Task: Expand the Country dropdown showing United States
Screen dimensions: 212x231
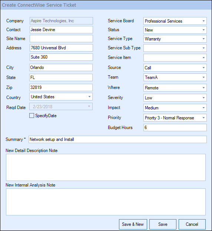Action: tap(61, 97)
